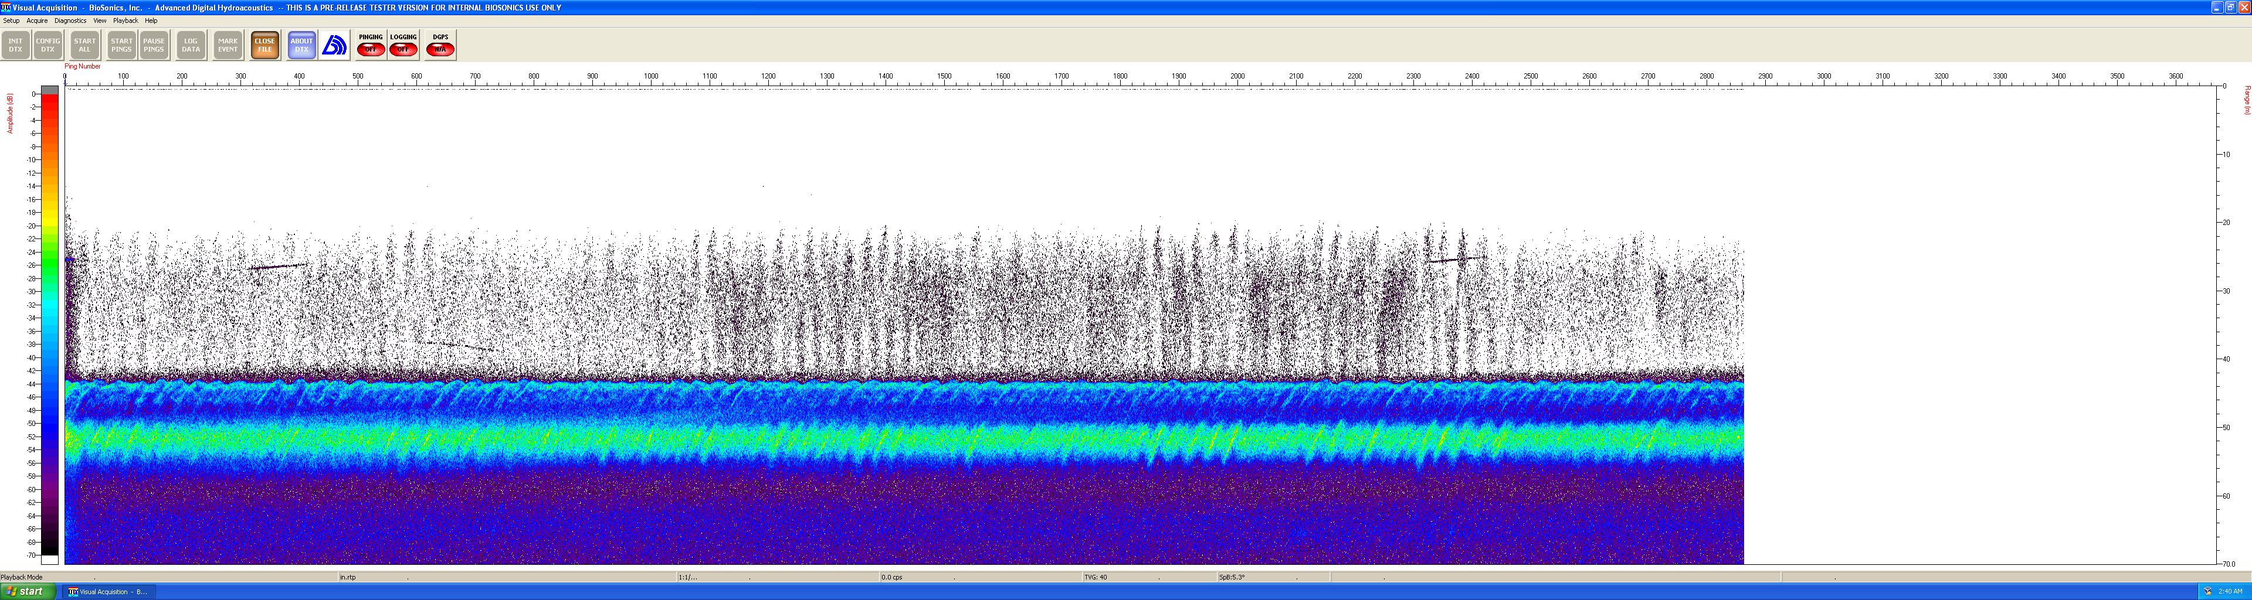
Task: Click the PAUSE PINGS toolbar button
Action: pos(154,46)
